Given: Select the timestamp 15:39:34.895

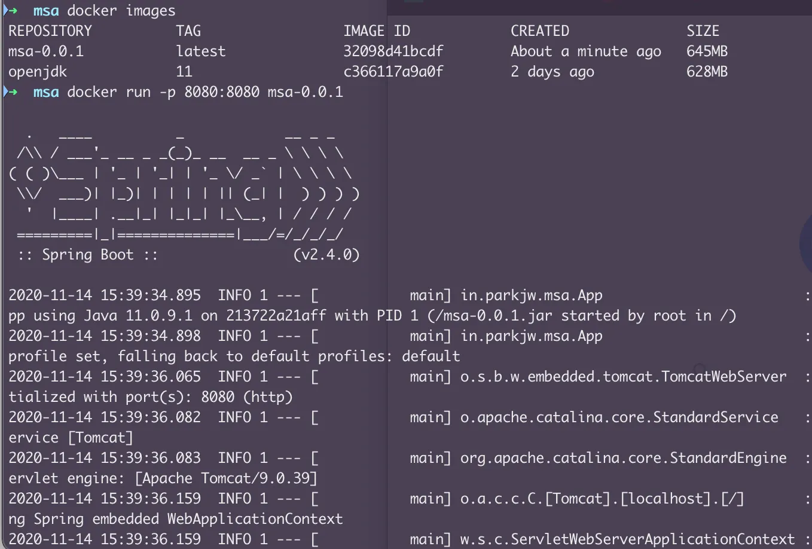Looking at the screenshot, I should 151,295.
